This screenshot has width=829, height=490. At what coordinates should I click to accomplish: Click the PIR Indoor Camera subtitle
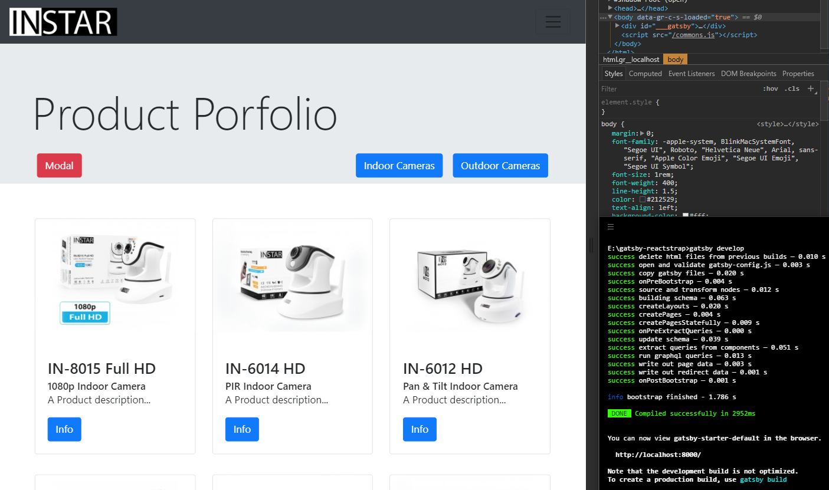click(268, 386)
